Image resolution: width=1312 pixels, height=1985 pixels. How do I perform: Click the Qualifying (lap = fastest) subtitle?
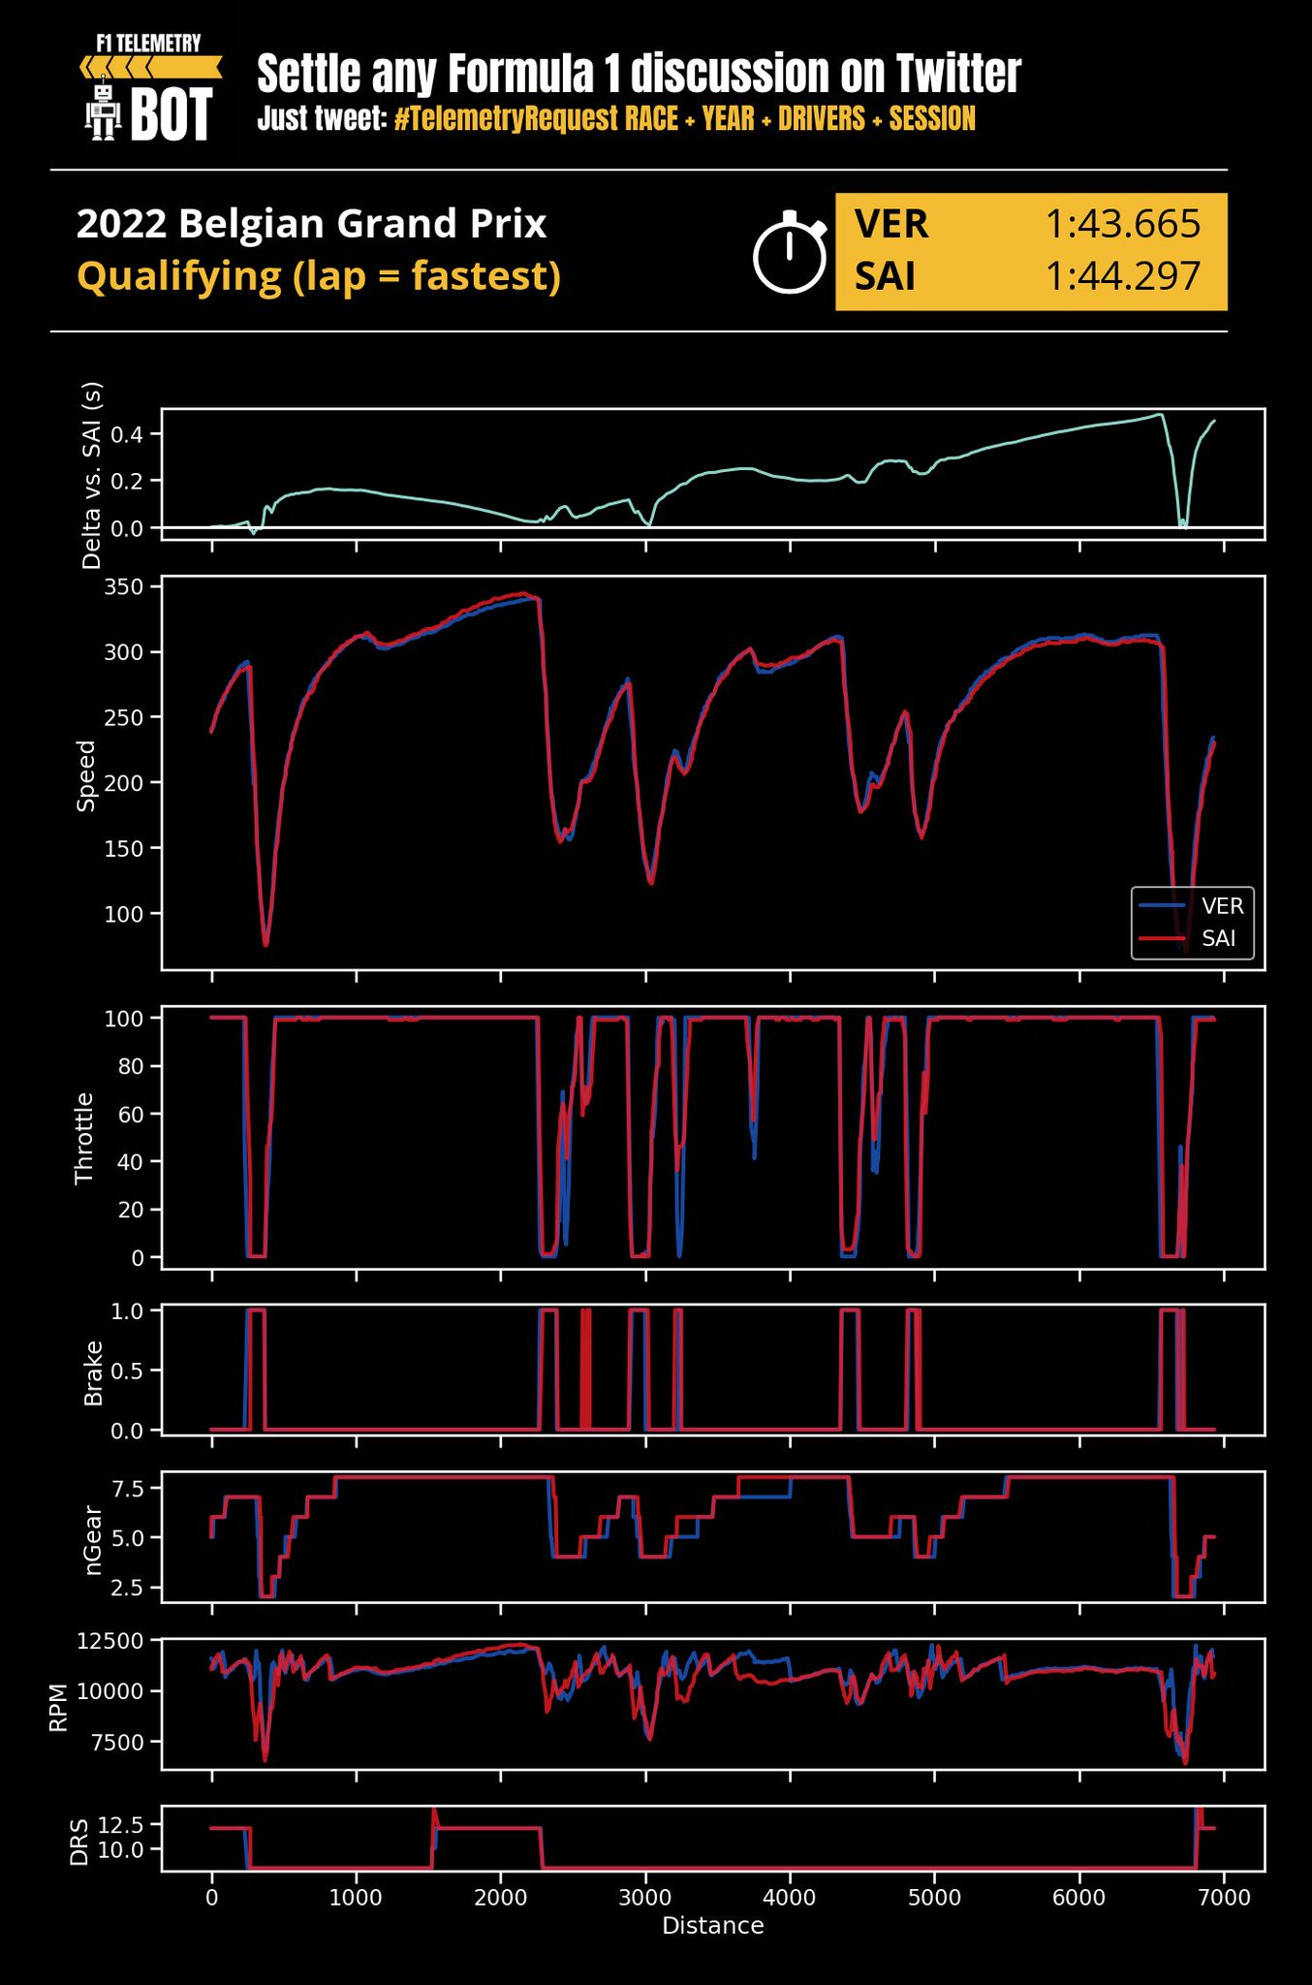pos(319,276)
